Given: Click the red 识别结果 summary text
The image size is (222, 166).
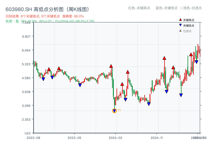Looking at the screenshot, I should [45, 16].
